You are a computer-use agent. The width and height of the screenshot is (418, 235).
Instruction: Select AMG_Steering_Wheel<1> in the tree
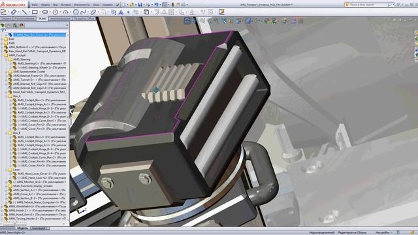point(42,68)
